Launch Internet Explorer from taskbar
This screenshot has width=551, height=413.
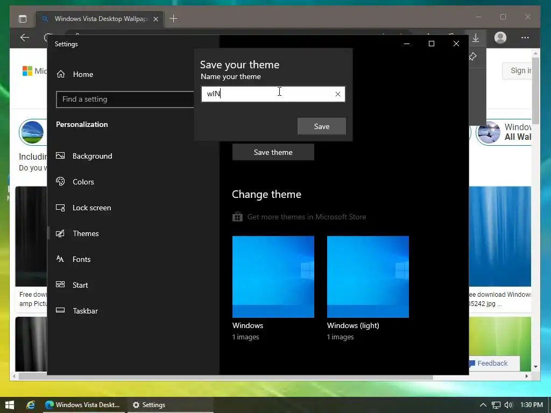pos(31,405)
